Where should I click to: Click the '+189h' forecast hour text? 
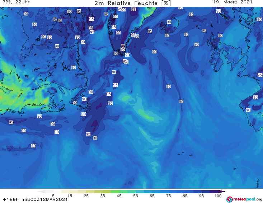tap(11, 199)
